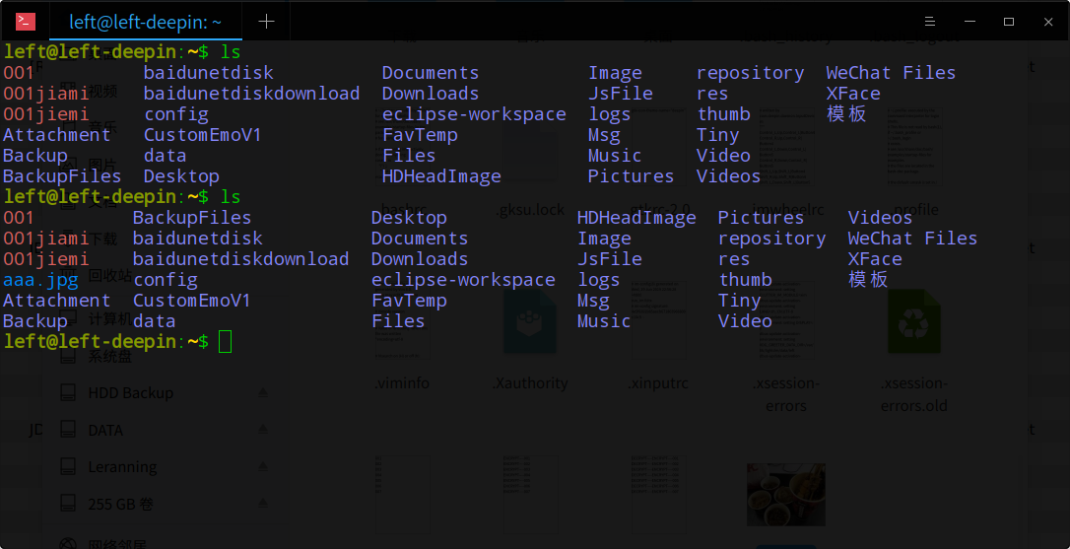
Task: Click repository in the first ls output
Action: click(750, 73)
